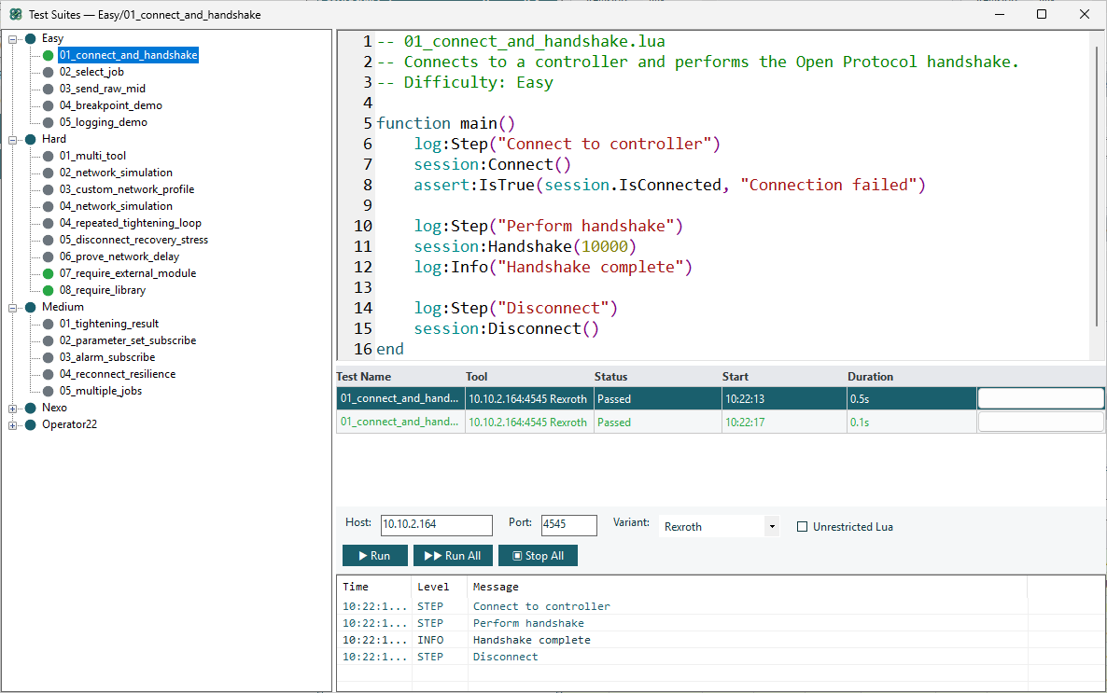
Task: Enable the Unrestricted Lua checkbox
Action: pos(802,526)
